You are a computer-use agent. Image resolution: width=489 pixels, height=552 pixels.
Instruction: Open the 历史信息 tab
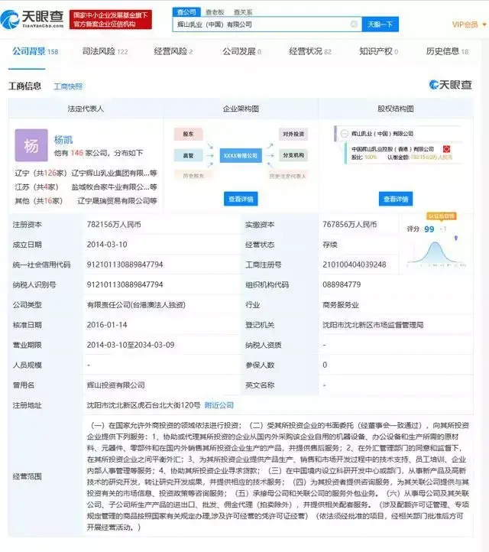tap(447, 52)
